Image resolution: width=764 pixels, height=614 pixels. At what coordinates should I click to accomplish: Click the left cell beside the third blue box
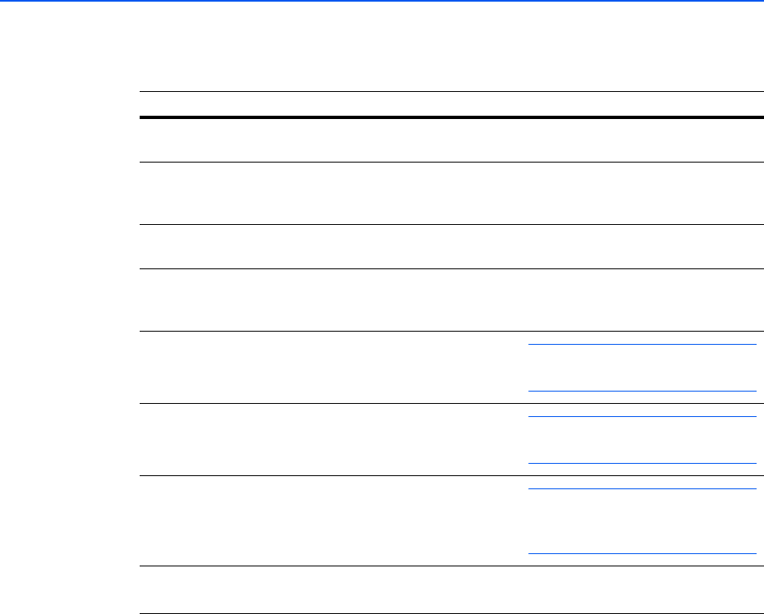[x=329, y=521]
